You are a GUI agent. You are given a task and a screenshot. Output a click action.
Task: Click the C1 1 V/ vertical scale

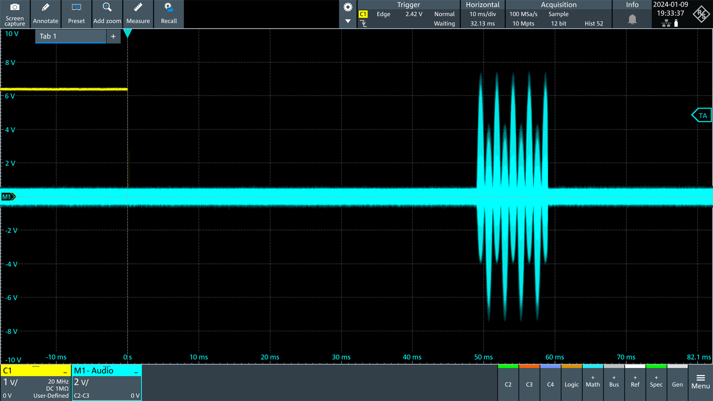pyautogui.click(x=11, y=382)
